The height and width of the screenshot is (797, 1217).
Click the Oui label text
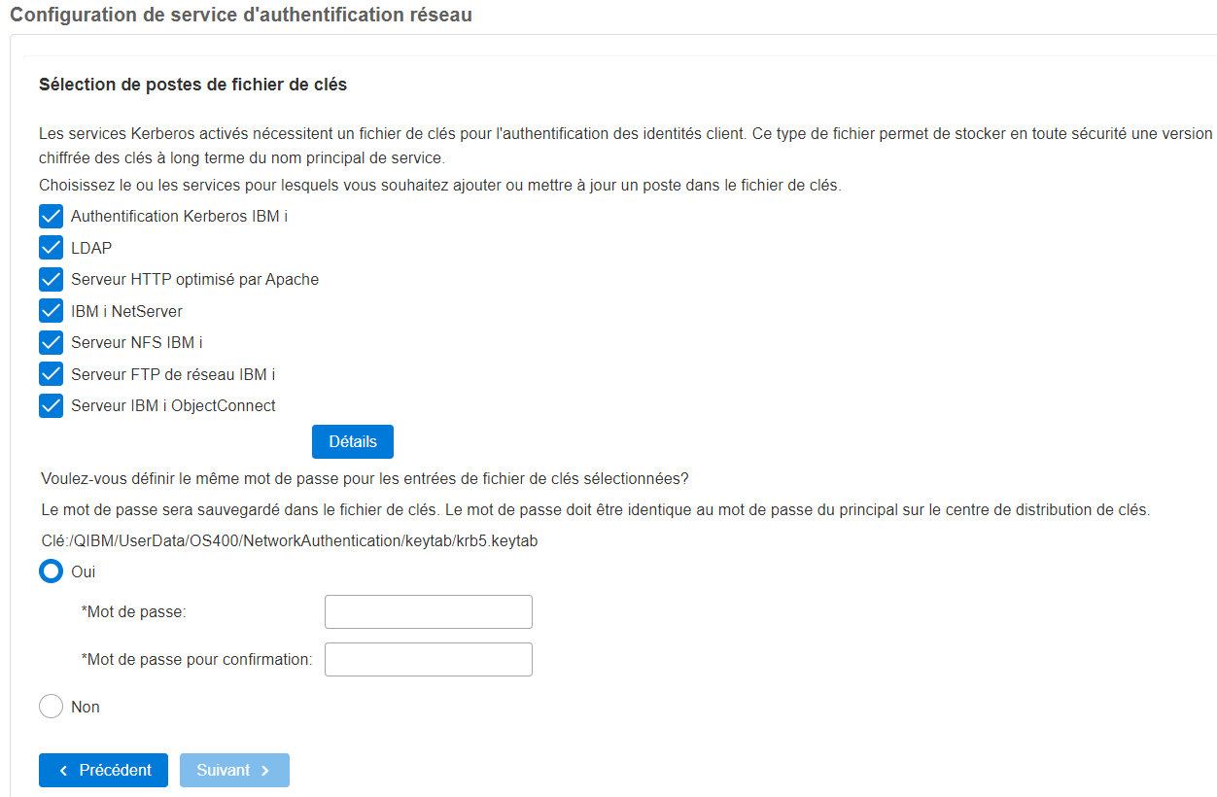84,572
